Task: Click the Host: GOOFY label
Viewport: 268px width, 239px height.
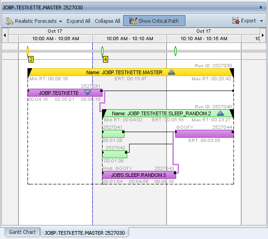Action: pos(118,169)
